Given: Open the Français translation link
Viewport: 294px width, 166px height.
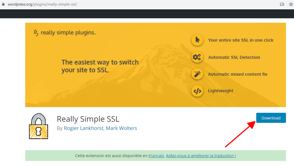Looking at the screenshot, I should [x=156, y=156].
